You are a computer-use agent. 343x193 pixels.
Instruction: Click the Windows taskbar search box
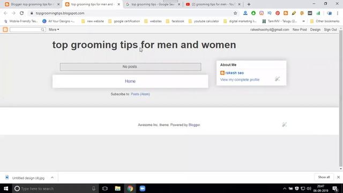point(55,188)
